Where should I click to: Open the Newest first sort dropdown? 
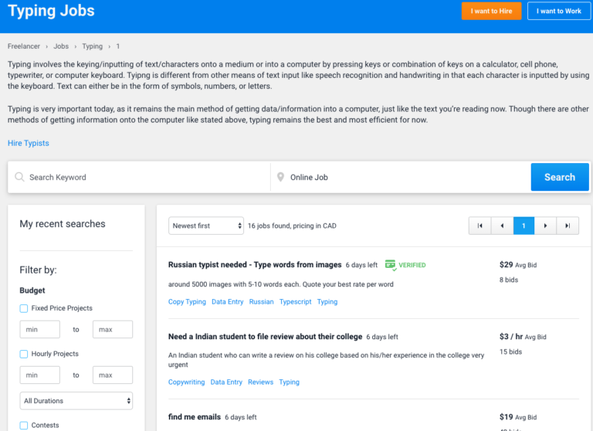tap(206, 226)
